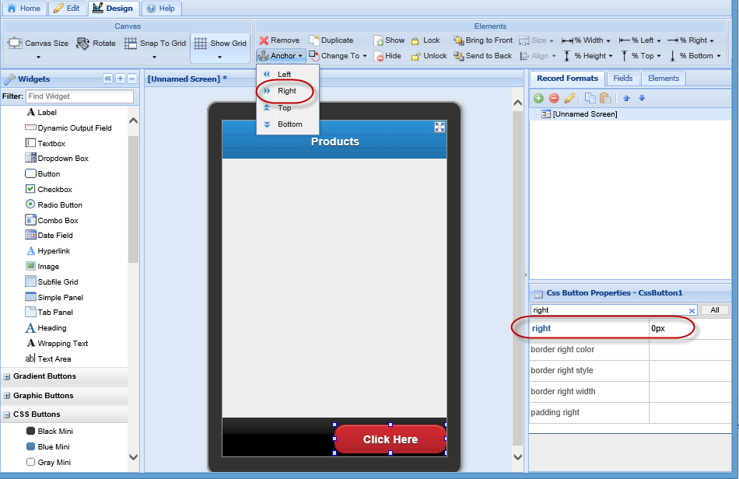The image size is (739, 479).
Task: Select the Radio Button widget
Action: [54, 205]
